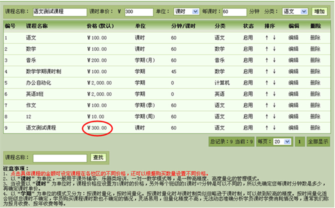Move 数学学期课时制 course down in order

(274, 71)
